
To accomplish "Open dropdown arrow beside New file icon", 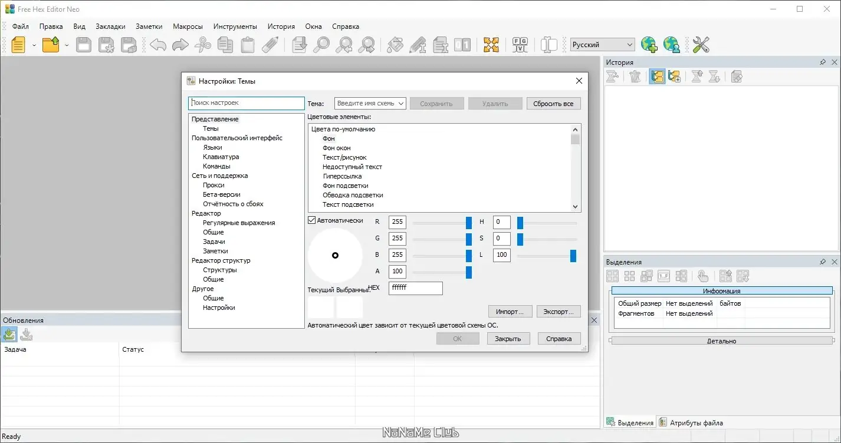I will pos(34,45).
